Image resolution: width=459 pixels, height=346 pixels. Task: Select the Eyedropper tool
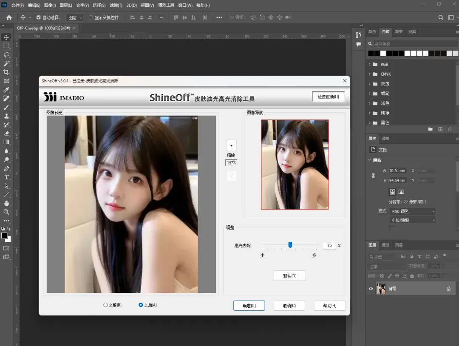point(6,90)
